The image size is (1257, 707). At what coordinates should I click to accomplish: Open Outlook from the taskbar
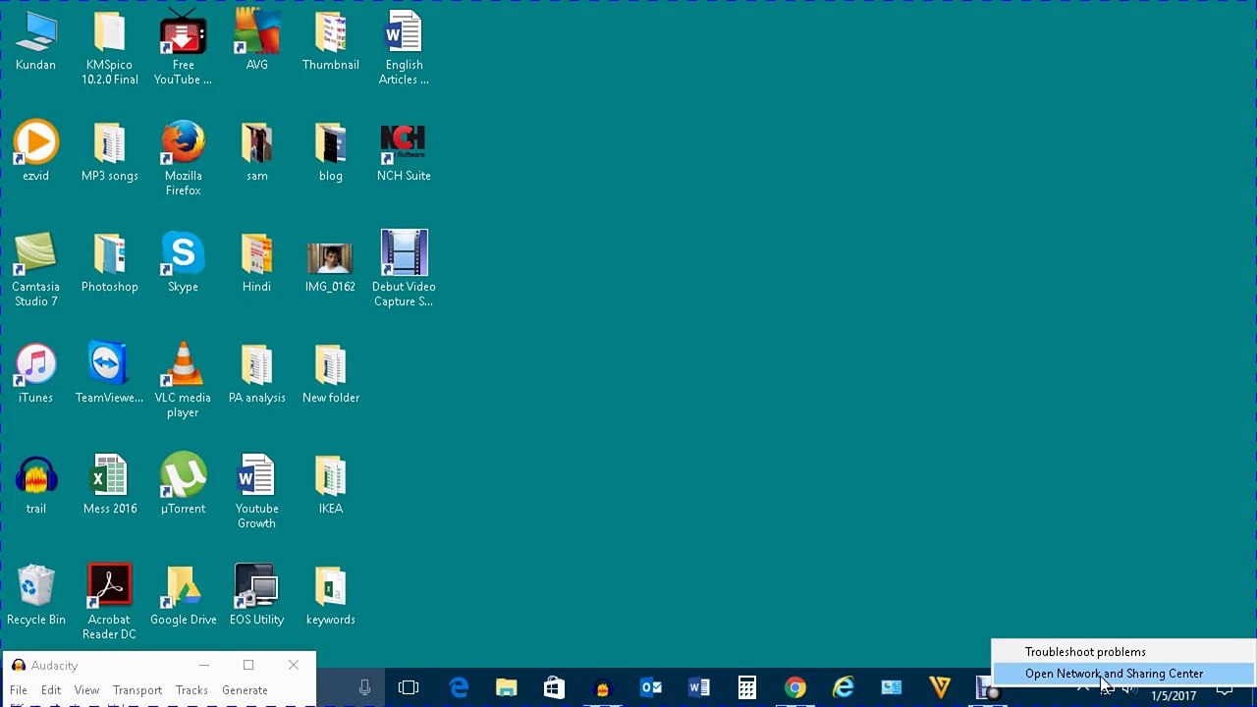[x=651, y=687]
